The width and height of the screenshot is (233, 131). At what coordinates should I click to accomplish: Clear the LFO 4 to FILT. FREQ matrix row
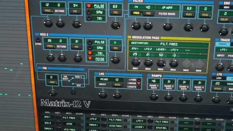click(x=172, y=122)
